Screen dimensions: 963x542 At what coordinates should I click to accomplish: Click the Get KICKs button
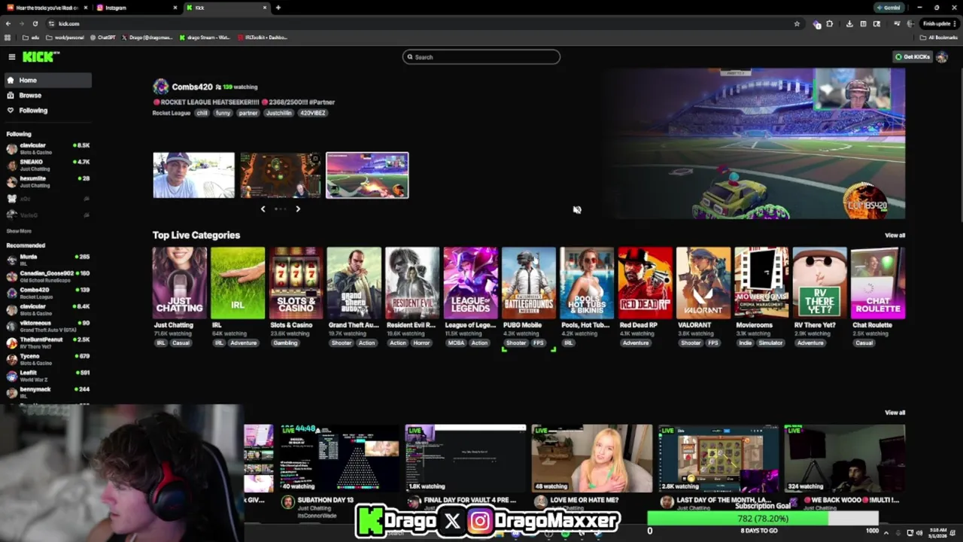(913, 57)
